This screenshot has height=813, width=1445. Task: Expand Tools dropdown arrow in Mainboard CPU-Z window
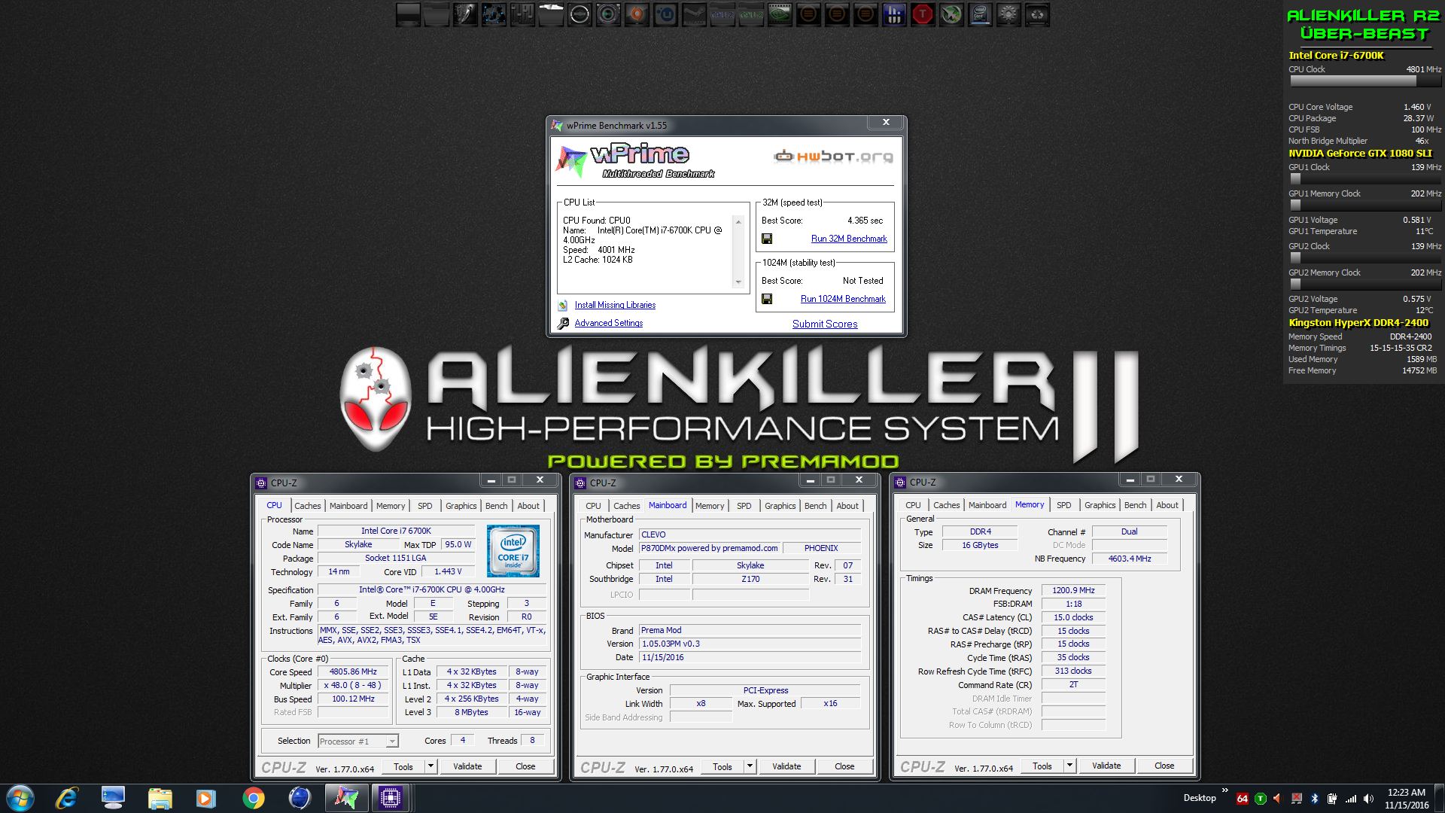(750, 766)
